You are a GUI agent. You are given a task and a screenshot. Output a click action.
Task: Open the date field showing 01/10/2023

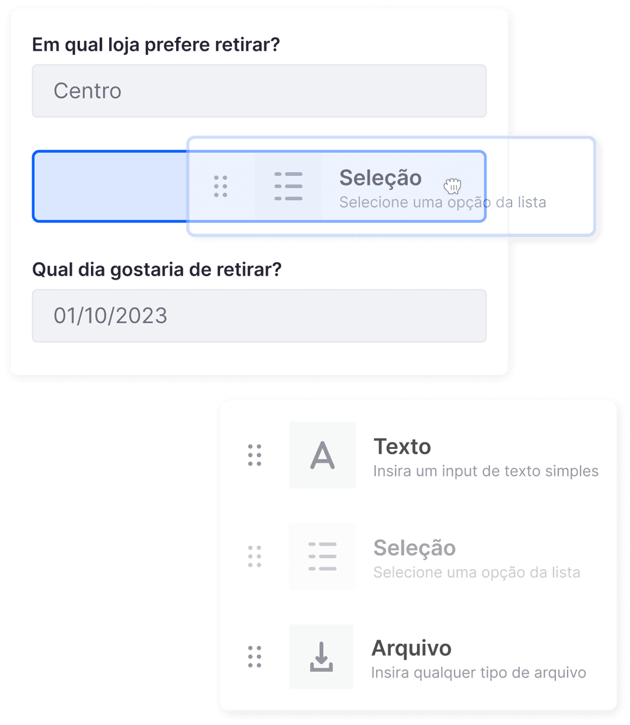(259, 316)
